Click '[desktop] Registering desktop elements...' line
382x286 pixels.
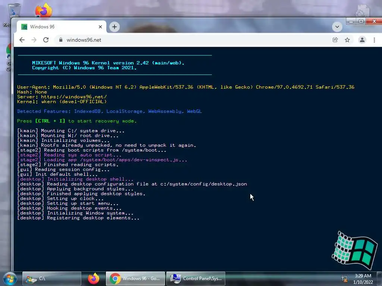coord(78,218)
